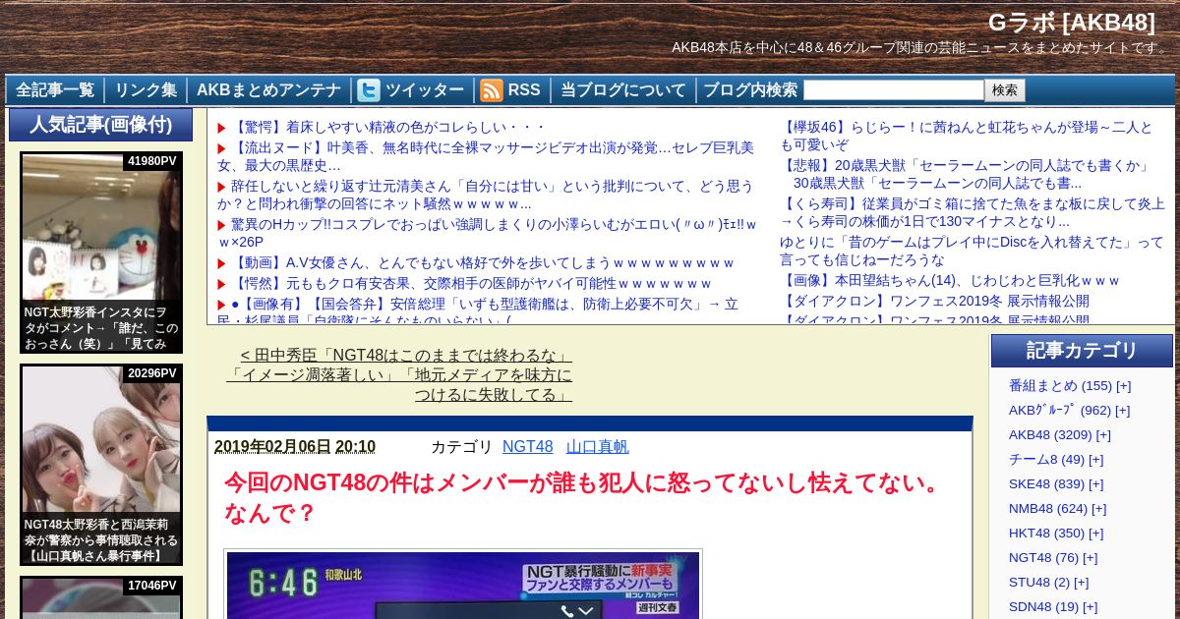Expand チーム8 (49) category with [+]
The image size is (1180, 619).
click(x=1096, y=460)
